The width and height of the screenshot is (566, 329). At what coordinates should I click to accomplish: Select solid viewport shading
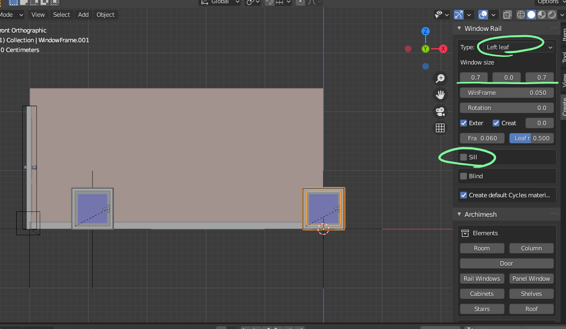[531, 15]
